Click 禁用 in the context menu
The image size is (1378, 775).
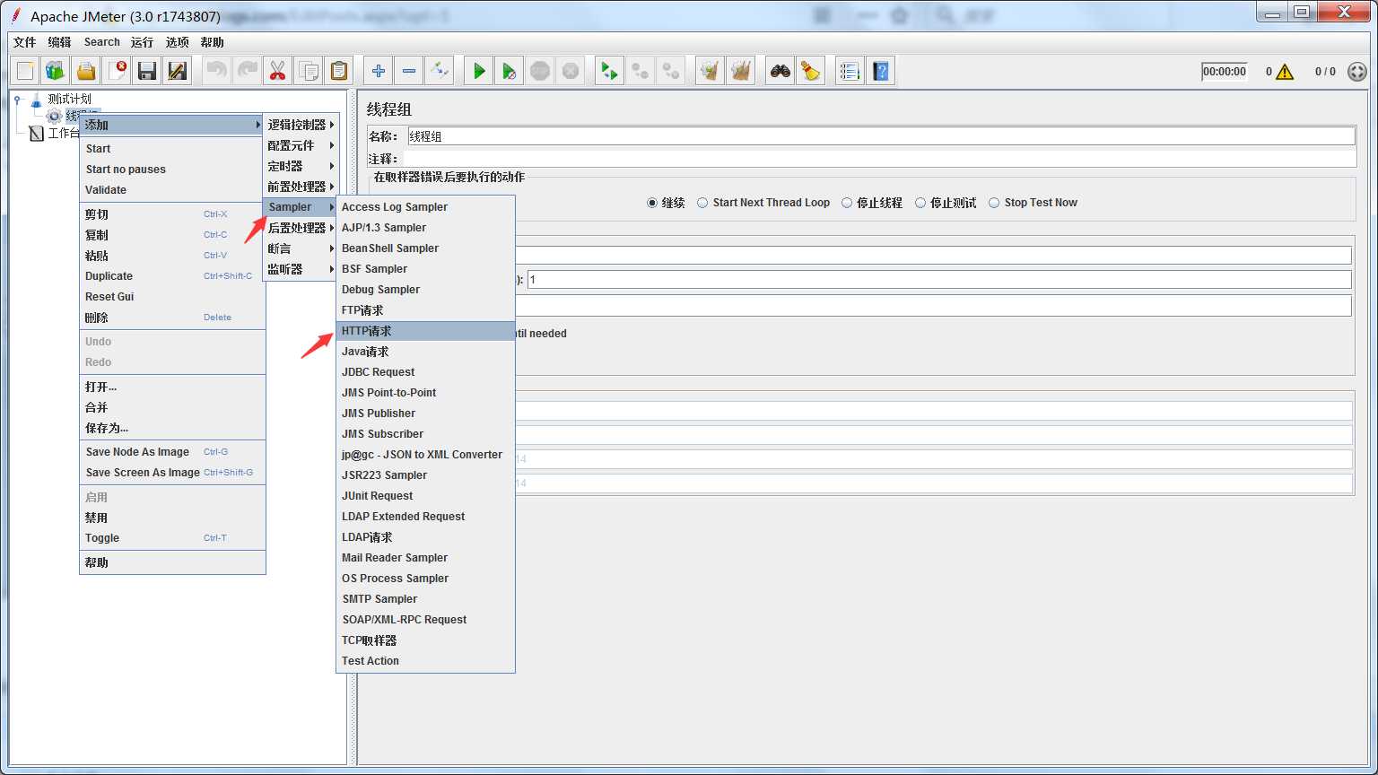(x=172, y=518)
